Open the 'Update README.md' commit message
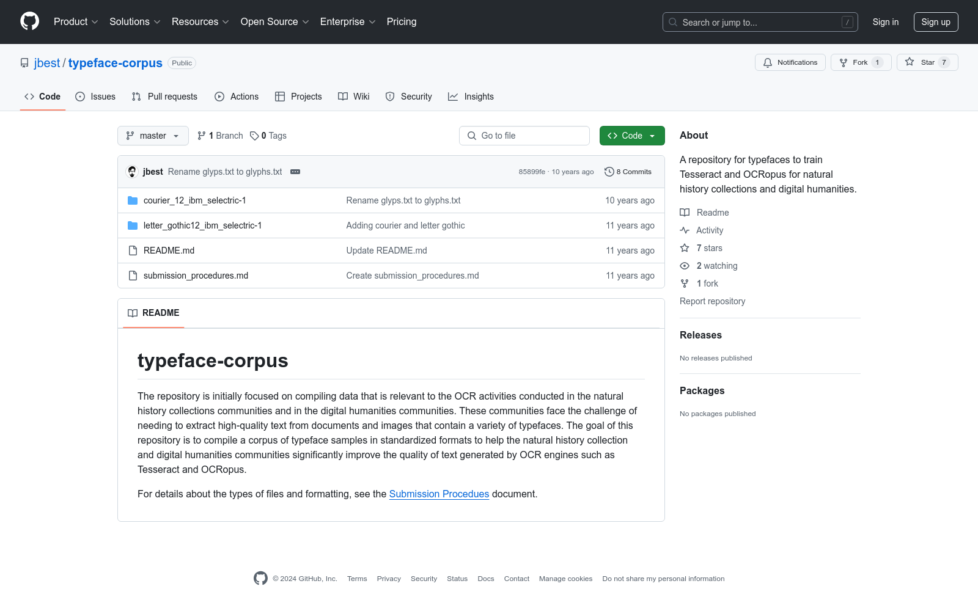This screenshot has height=611, width=978. click(387, 251)
